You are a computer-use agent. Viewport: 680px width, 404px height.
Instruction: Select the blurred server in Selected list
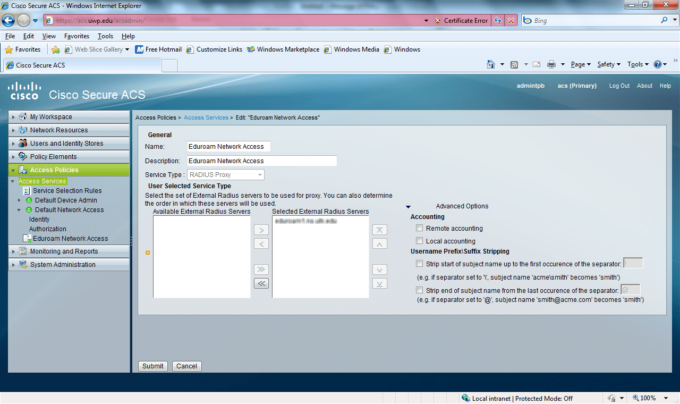[305, 220]
